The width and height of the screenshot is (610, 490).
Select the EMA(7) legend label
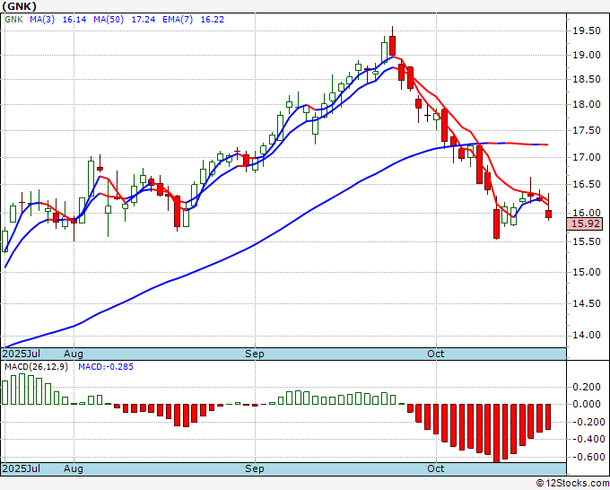click(178, 20)
